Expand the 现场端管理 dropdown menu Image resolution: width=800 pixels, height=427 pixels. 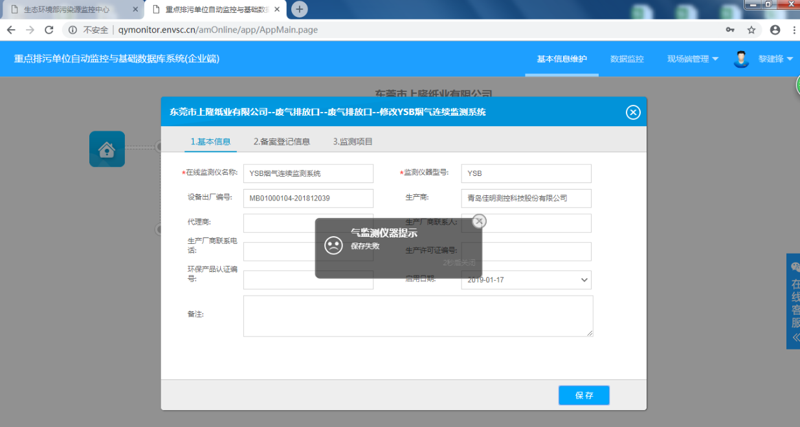pyautogui.click(x=693, y=59)
